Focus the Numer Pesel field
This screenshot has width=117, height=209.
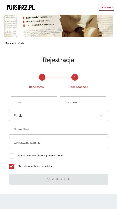[x=58, y=129]
